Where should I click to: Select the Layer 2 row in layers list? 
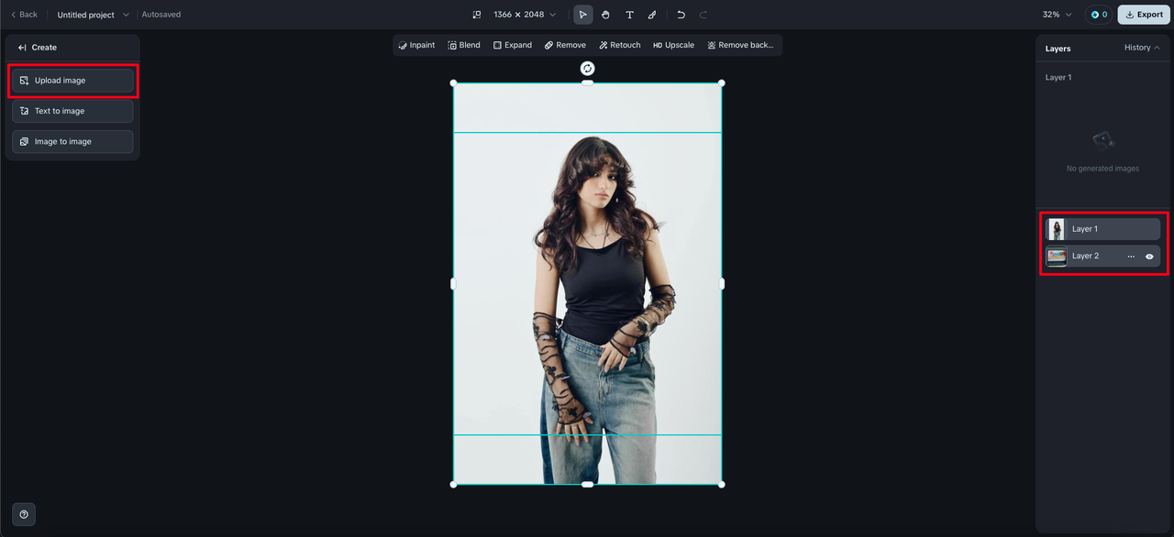1103,257
